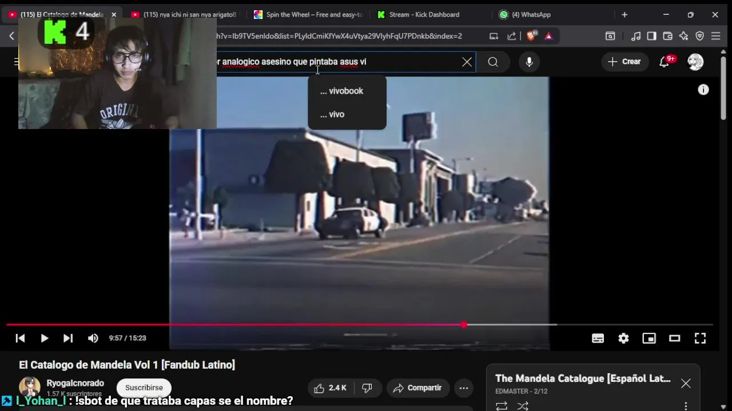The image size is (732, 411).
Task: Dislike the video with thumbs down
Action: pos(368,388)
